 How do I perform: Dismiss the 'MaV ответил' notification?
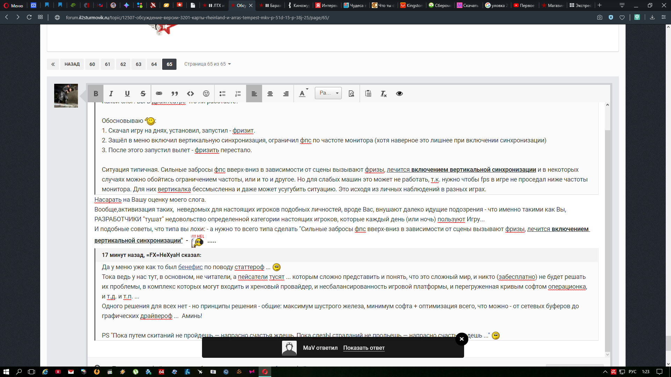[462, 339]
